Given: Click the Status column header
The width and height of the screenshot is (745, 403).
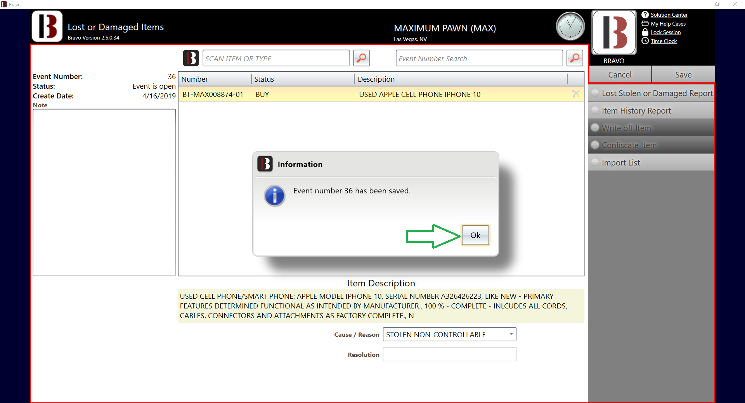Looking at the screenshot, I should click(x=303, y=79).
